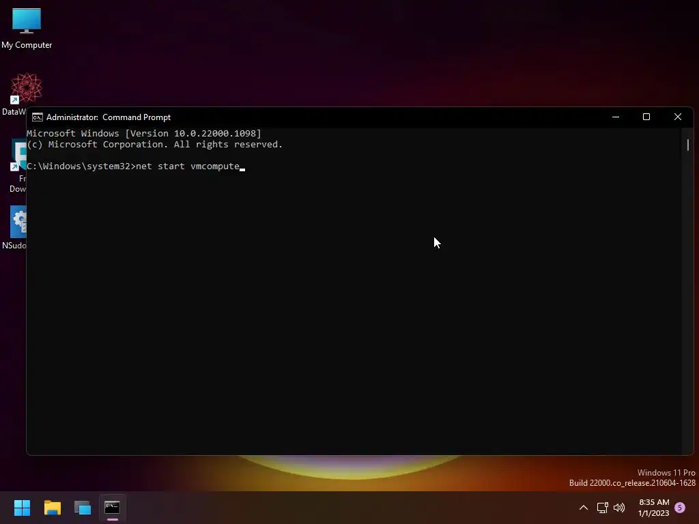The height and width of the screenshot is (524, 699).
Task: Open the blue windows app in taskbar
Action: click(x=83, y=508)
